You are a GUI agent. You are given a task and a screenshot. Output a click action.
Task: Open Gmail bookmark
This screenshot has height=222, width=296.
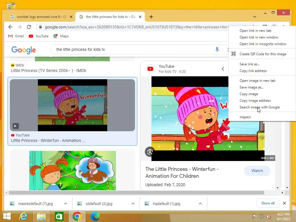[x=16, y=36]
